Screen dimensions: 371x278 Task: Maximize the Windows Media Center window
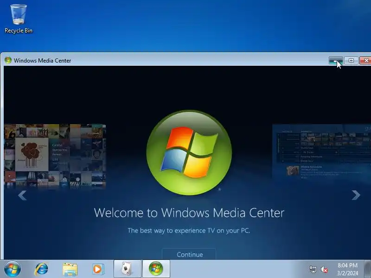click(x=351, y=61)
